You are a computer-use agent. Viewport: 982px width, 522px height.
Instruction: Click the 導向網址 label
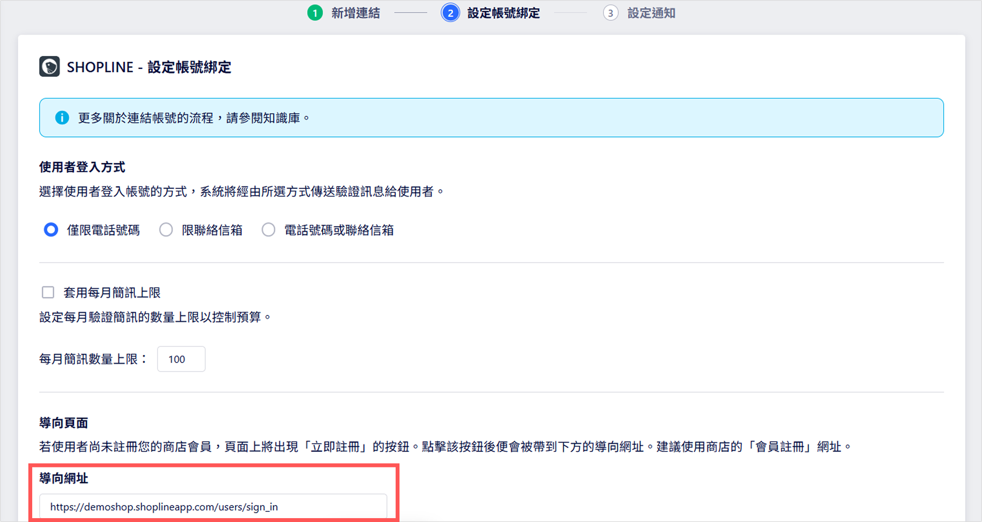point(64,478)
